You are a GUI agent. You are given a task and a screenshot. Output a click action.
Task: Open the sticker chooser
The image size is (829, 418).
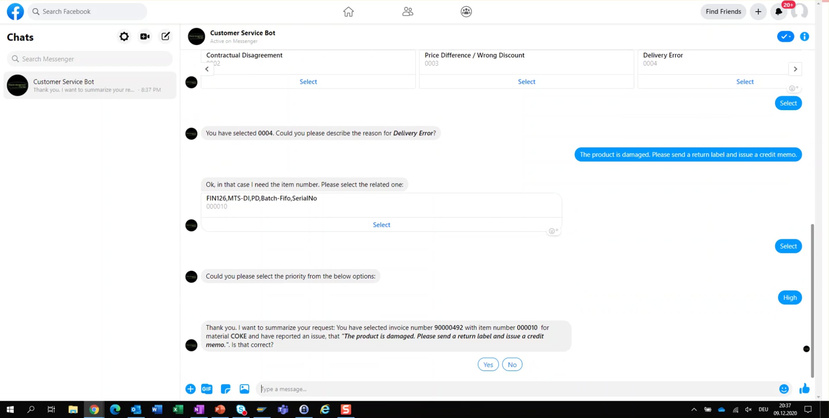tap(226, 389)
